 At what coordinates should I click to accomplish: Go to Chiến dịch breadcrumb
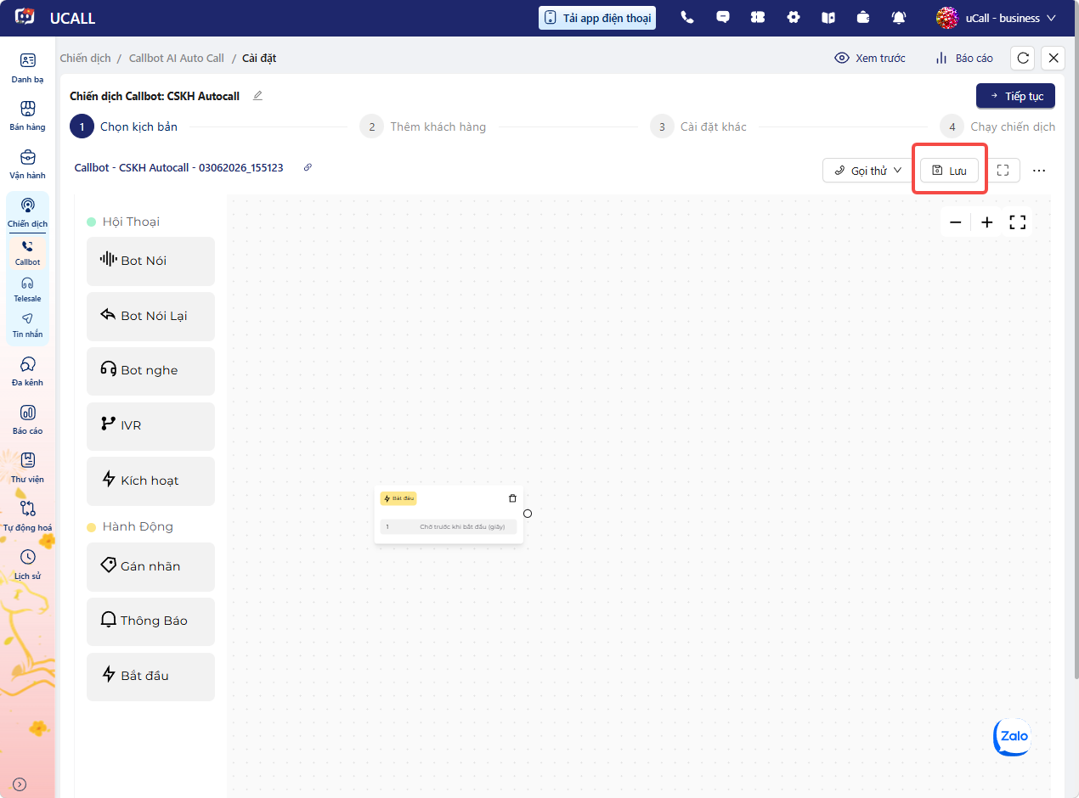pos(86,58)
